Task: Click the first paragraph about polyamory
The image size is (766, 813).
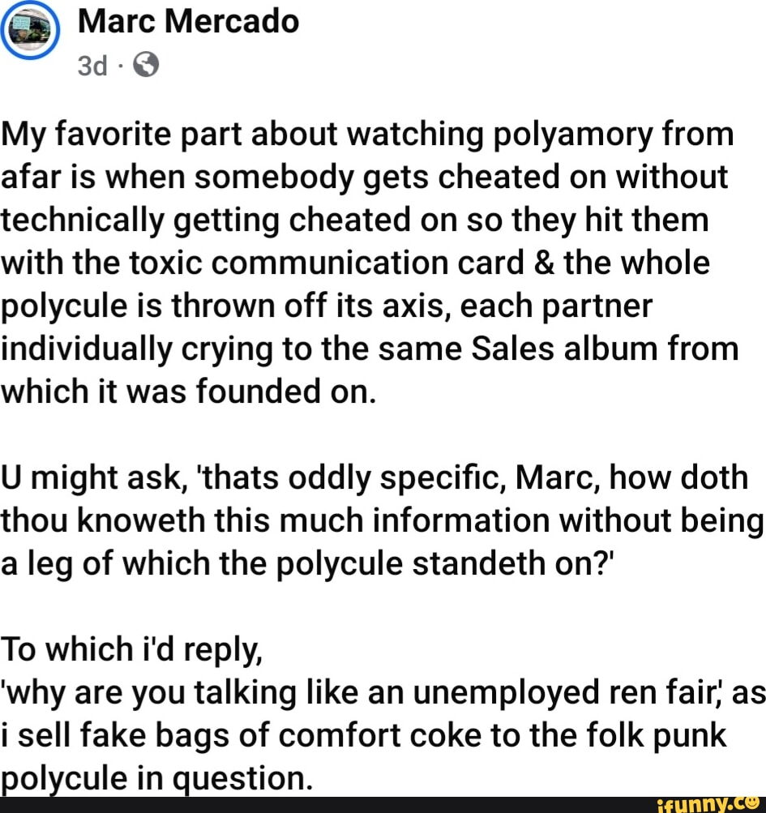Action: (x=367, y=263)
